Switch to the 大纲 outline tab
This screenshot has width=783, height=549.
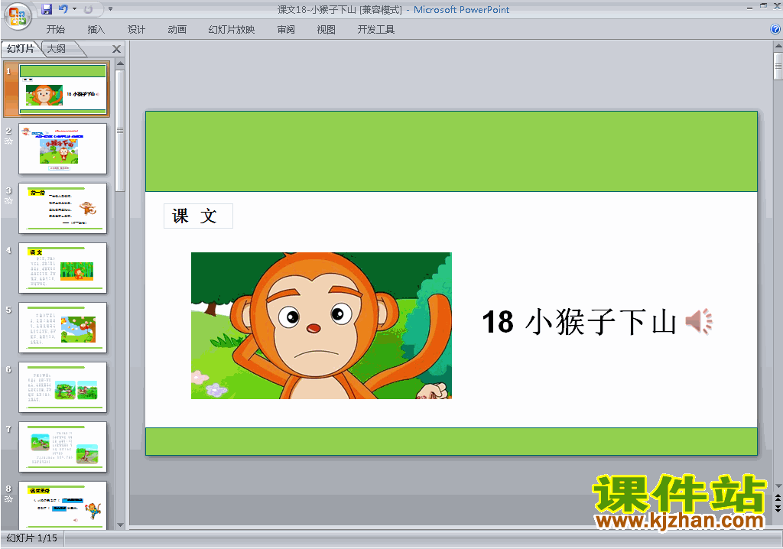(57, 48)
